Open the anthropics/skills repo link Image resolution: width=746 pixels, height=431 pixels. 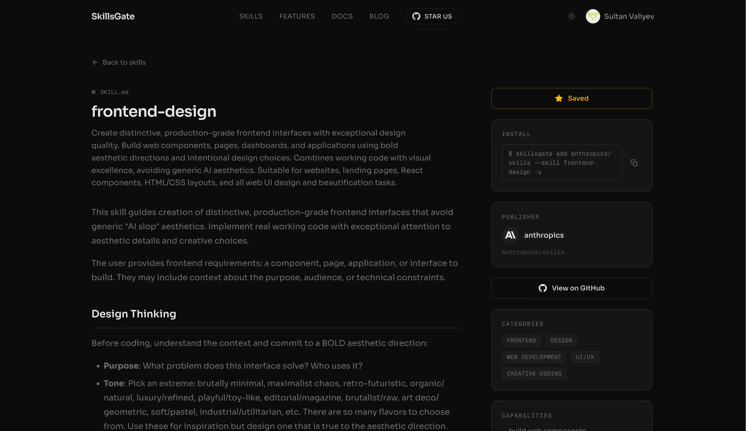[x=533, y=252]
